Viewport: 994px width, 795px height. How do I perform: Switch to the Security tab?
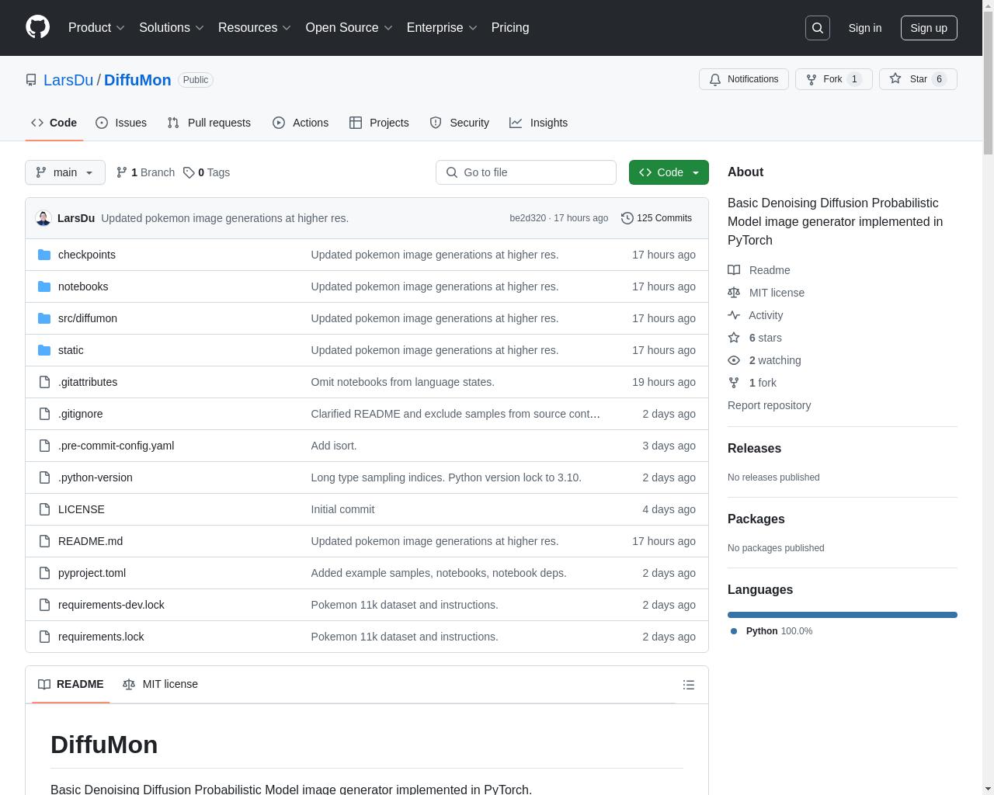(460, 123)
